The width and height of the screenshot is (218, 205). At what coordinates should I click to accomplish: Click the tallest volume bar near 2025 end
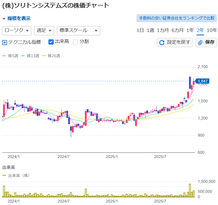pos(190,190)
